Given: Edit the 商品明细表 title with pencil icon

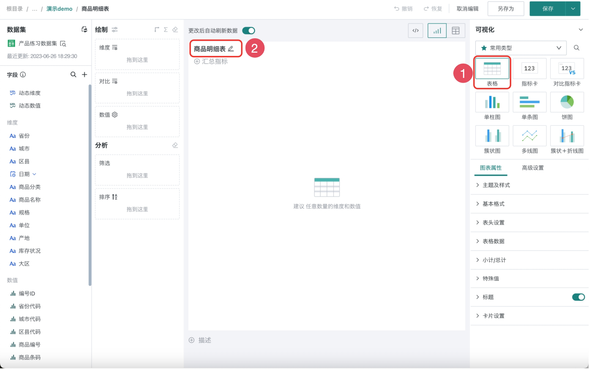Looking at the screenshot, I should pos(231,49).
